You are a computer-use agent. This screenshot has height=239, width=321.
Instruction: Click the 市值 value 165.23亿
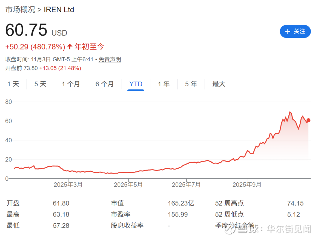coord(181,203)
